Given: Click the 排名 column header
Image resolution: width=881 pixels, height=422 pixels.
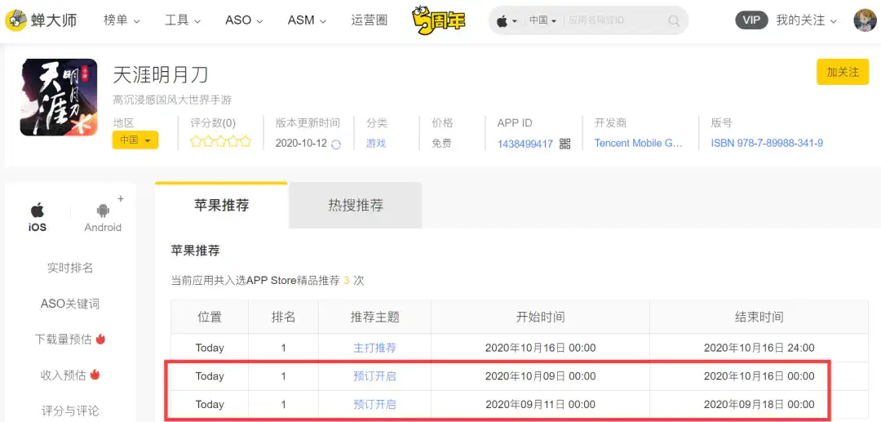Looking at the screenshot, I should click(x=283, y=317).
